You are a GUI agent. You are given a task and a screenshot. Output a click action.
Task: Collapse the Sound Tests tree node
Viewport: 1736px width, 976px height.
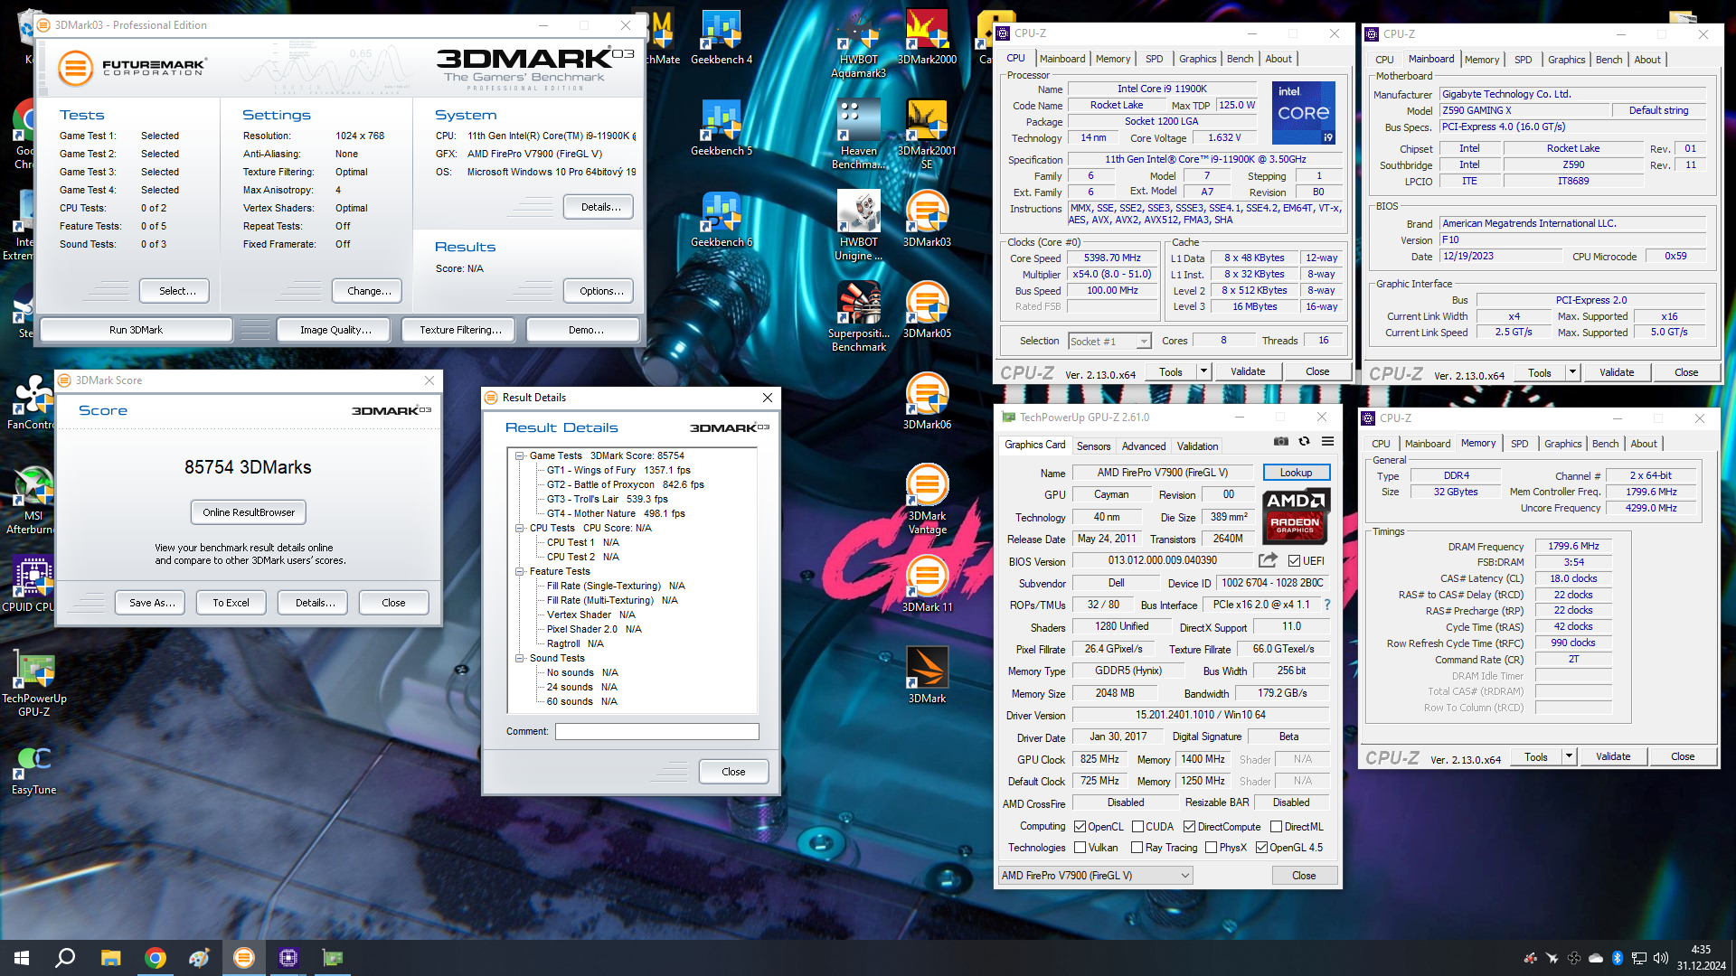pos(520,658)
